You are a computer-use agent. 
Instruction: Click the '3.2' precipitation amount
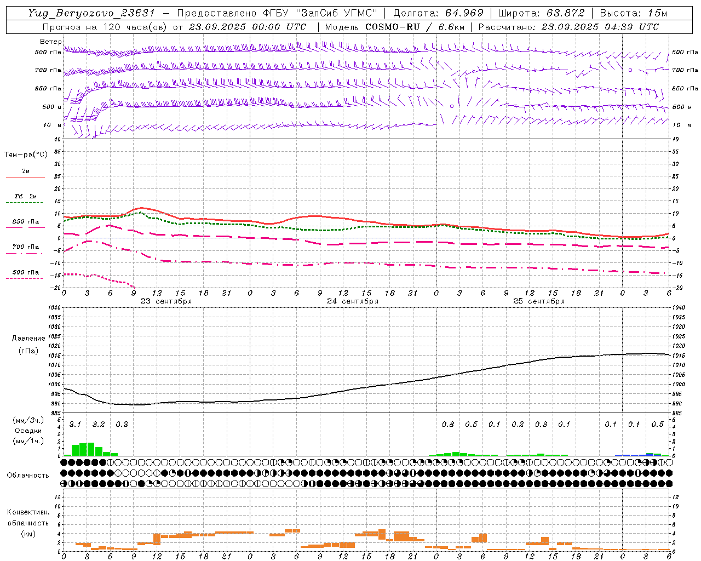[x=99, y=425]
